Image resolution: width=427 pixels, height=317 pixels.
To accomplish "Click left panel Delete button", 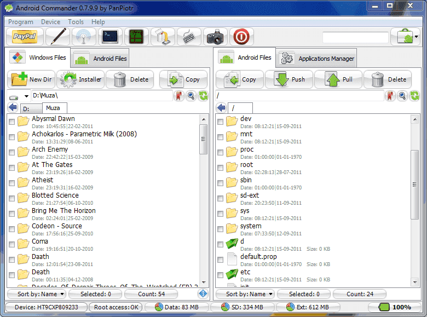I will point(130,79).
